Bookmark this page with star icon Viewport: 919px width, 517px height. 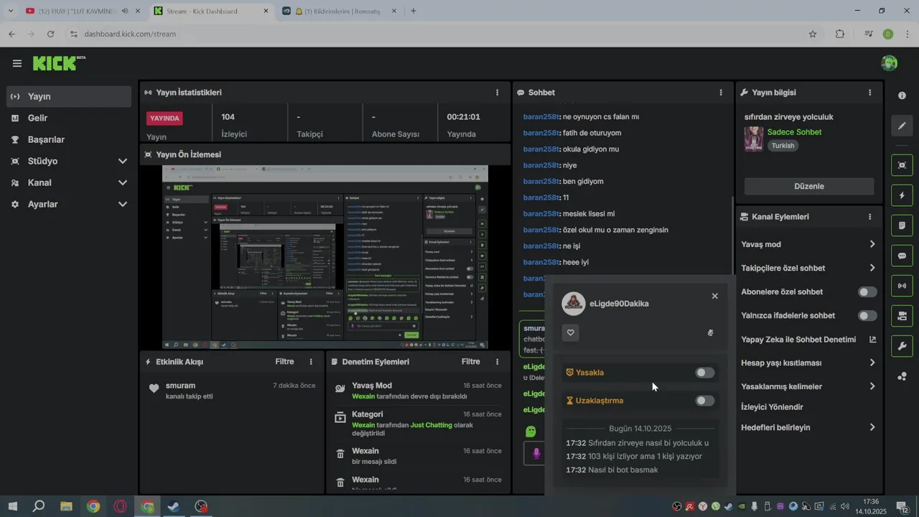(x=813, y=34)
